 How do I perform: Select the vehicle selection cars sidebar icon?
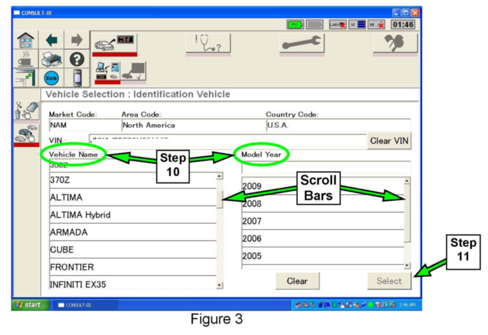(26, 134)
